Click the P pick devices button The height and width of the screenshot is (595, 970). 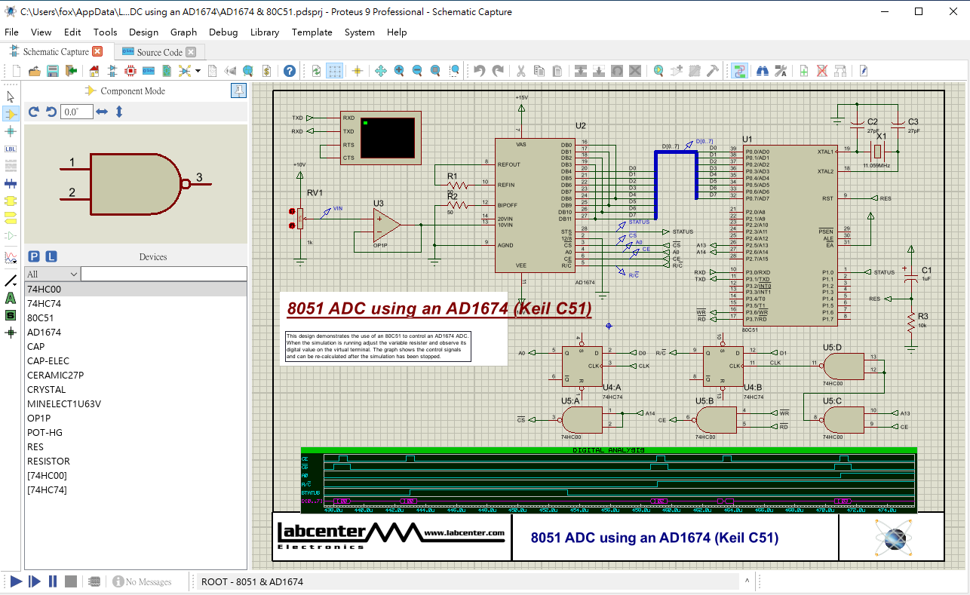point(33,256)
